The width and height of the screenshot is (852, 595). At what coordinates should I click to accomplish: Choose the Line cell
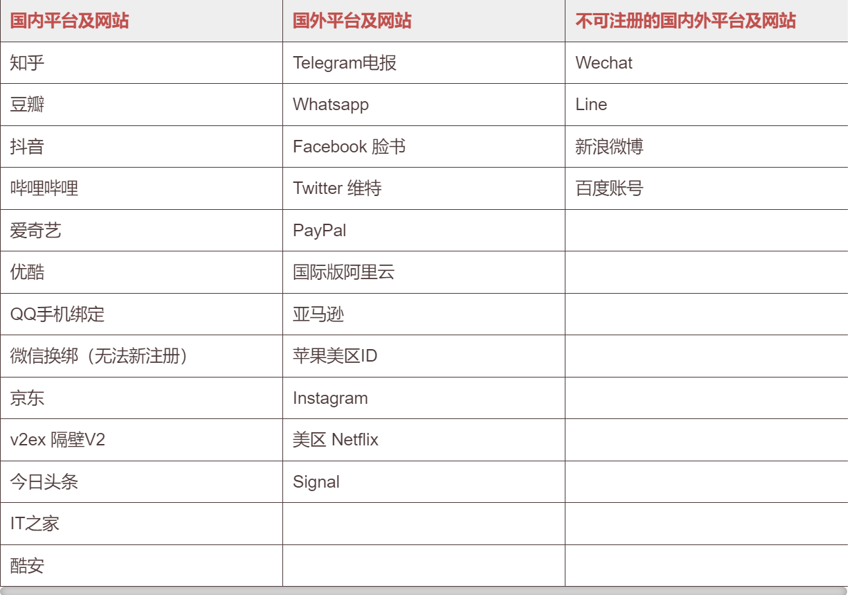click(x=707, y=105)
